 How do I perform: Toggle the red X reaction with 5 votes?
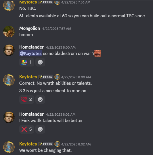pos(27,129)
